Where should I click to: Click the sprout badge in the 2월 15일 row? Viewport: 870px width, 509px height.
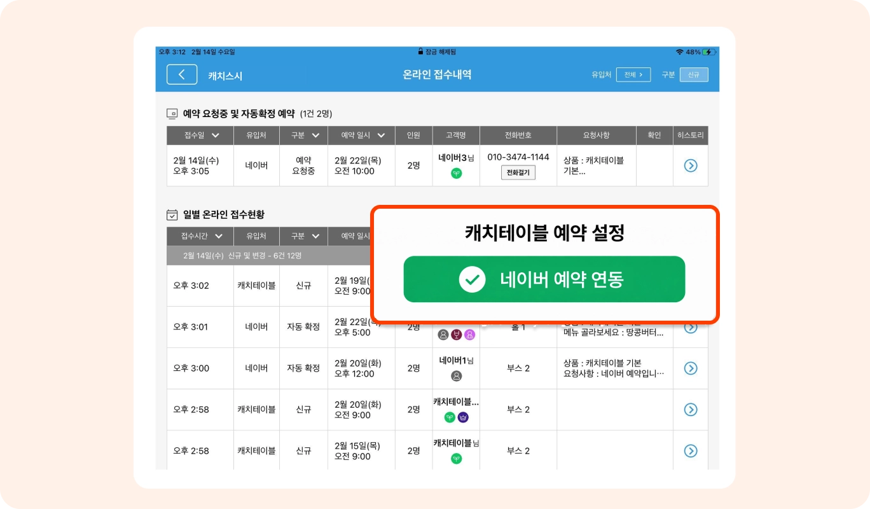click(x=456, y=458)
